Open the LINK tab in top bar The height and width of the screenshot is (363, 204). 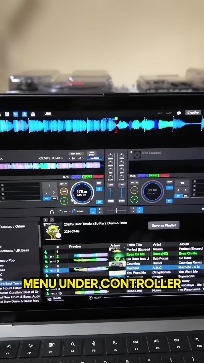pyautogui.click(x=48, y=114)
